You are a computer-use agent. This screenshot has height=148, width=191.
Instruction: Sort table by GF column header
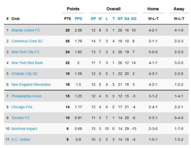coord(120,19)
